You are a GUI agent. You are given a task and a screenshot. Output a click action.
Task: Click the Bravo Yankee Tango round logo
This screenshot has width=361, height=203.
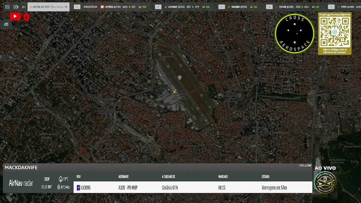click(x=325, y=182)
